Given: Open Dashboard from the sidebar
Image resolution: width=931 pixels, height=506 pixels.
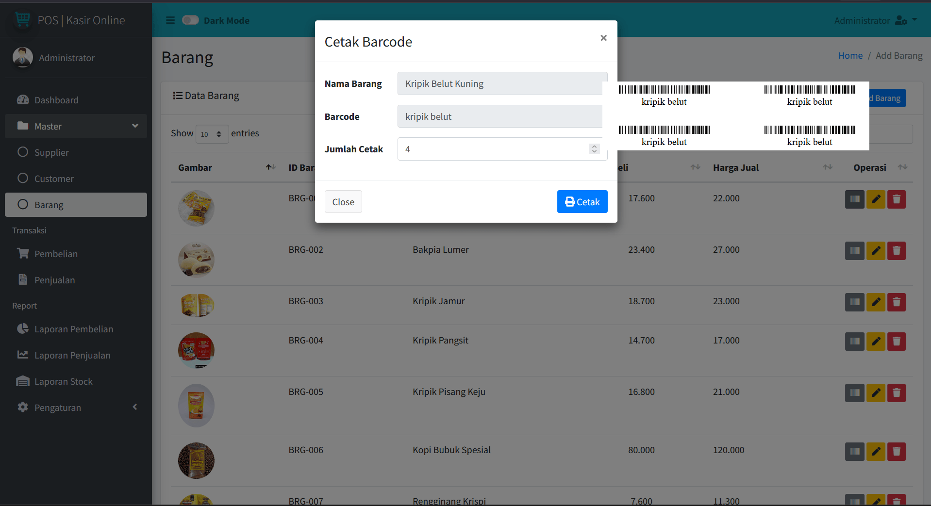Looking at the screenshot, I should (x=76, y=100).
